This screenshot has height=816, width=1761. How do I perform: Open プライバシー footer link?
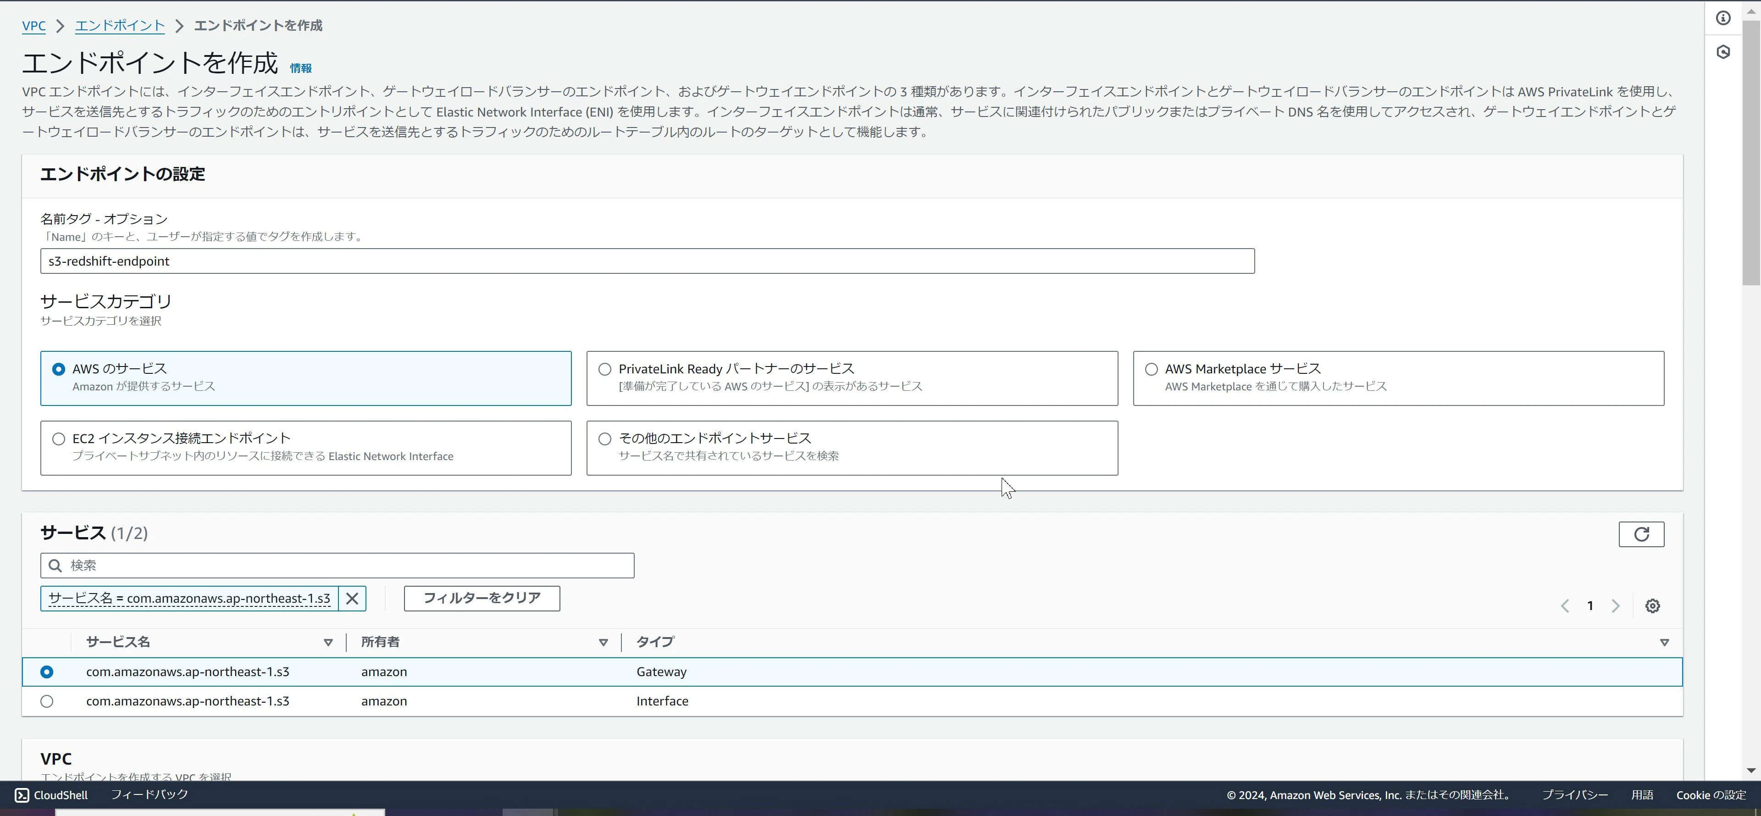(1574, 795)
